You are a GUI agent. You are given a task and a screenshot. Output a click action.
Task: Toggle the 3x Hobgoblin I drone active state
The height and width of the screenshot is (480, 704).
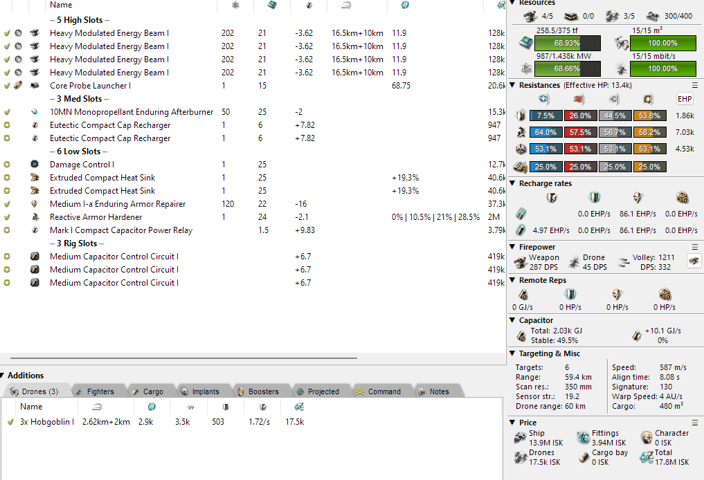pos(10,422)
